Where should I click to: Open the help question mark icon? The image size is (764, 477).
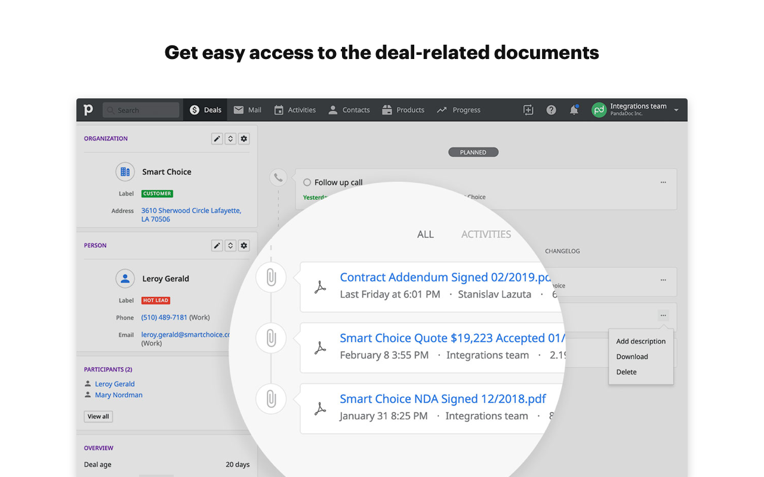(x=552, y=110)
